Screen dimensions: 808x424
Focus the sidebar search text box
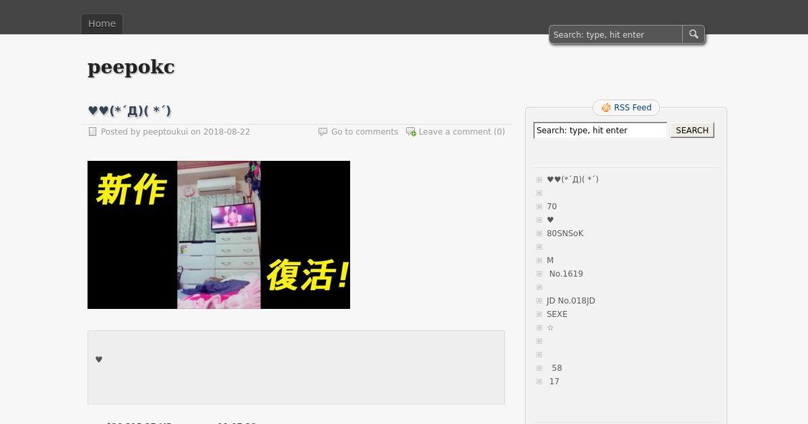(600, 131)
